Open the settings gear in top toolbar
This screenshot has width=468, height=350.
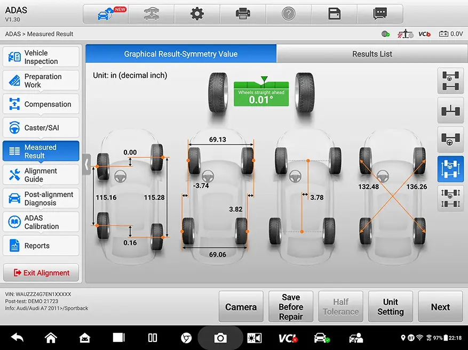(x=197, y=14)
